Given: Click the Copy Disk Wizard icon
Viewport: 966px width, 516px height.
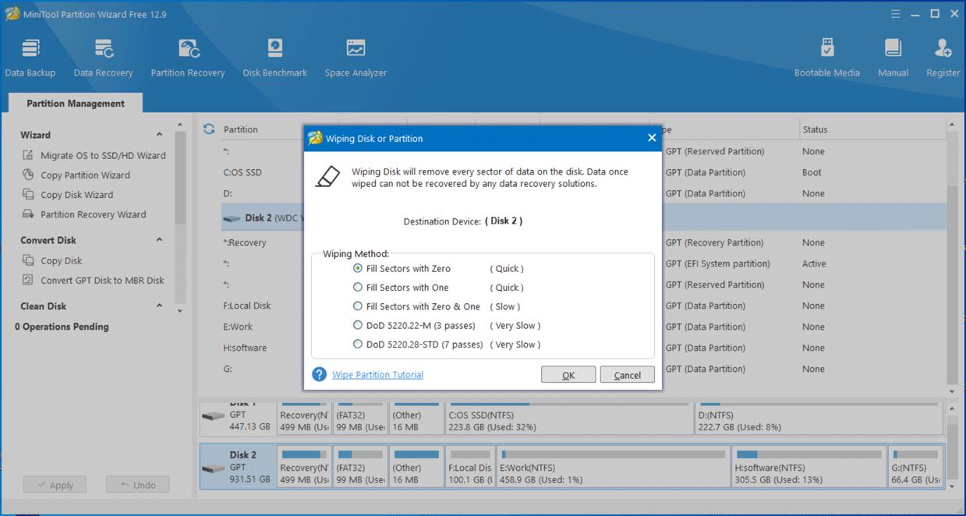Looking at the screenshot, I should point(28,194).
